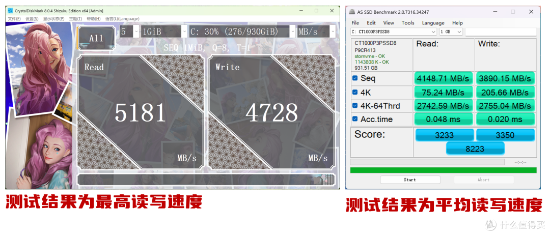The image size is (550, 236).
Task: Click the CrystalDiskMark app icon in title bar
Action: click(x=10, y=11)
